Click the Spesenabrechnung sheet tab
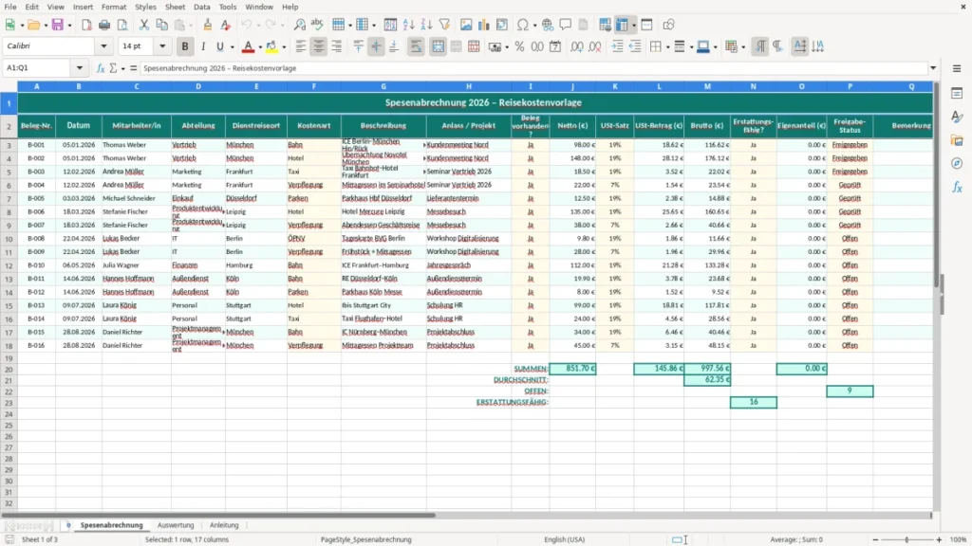 pos(112,525)
